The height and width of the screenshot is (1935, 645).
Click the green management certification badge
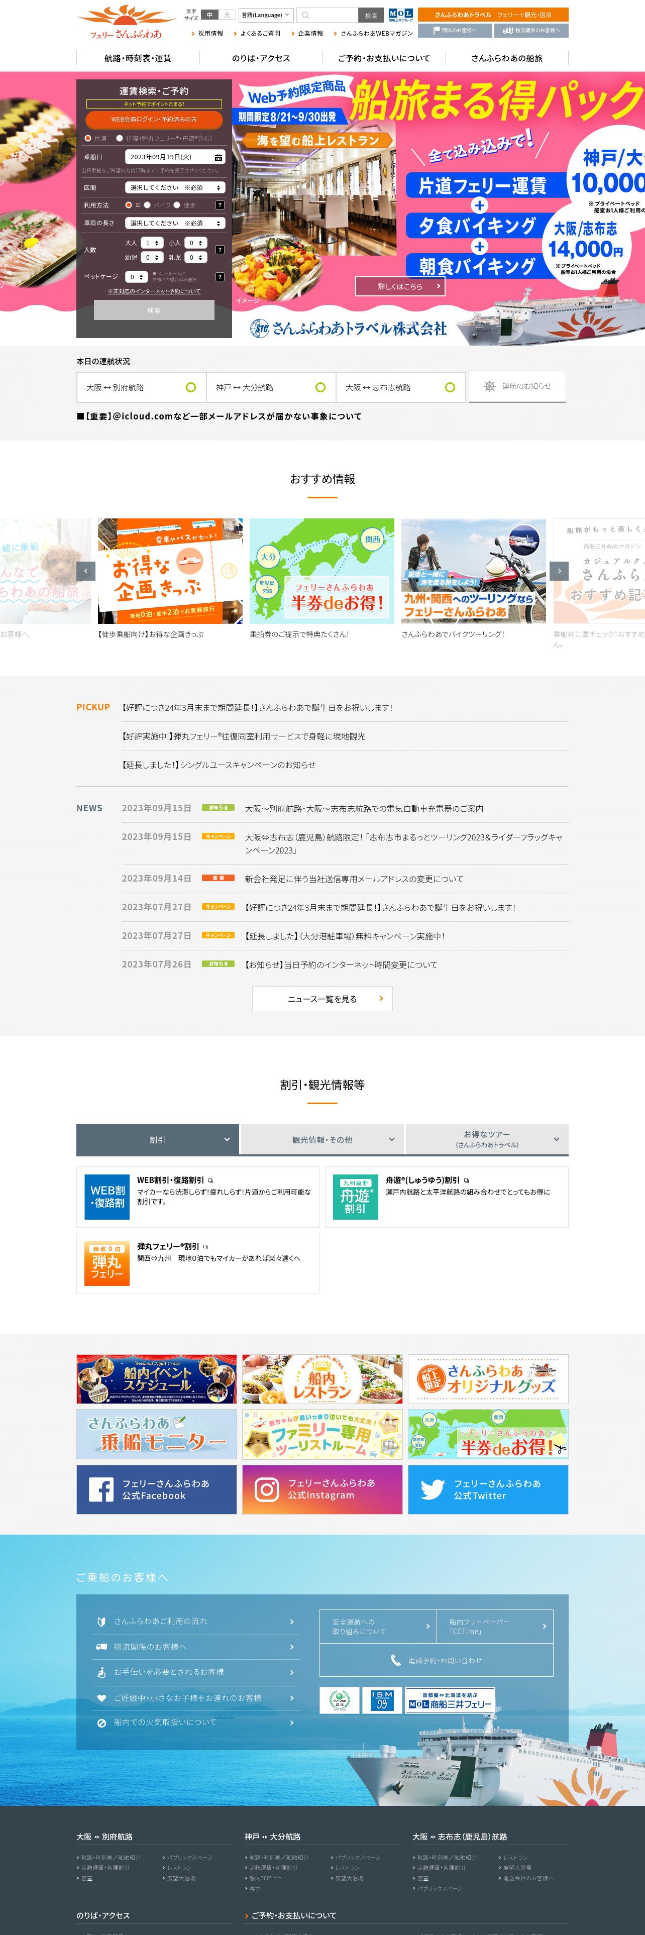[340, 1700]
